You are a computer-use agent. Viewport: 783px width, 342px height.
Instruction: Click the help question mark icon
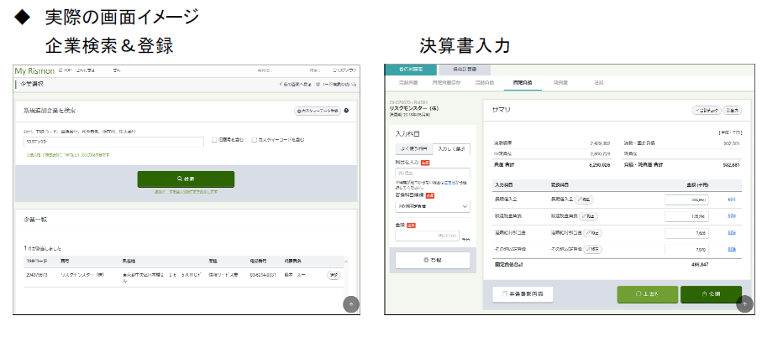coord(346,111)
